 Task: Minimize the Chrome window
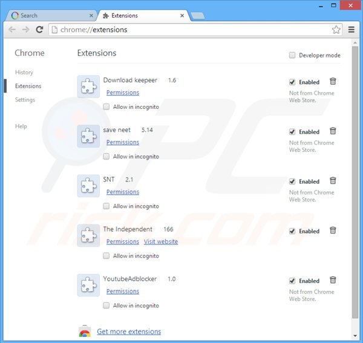pos(321,5)
